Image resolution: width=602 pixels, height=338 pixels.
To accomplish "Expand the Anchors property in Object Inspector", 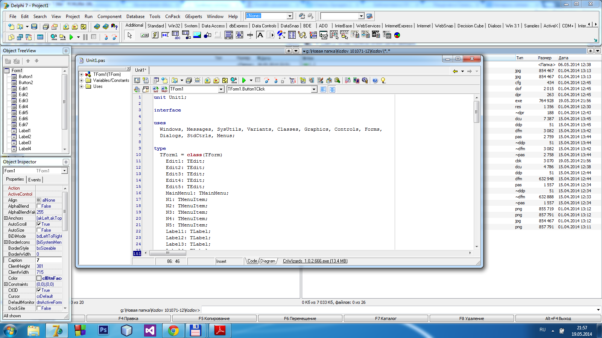I will click(x=6, y=218).
